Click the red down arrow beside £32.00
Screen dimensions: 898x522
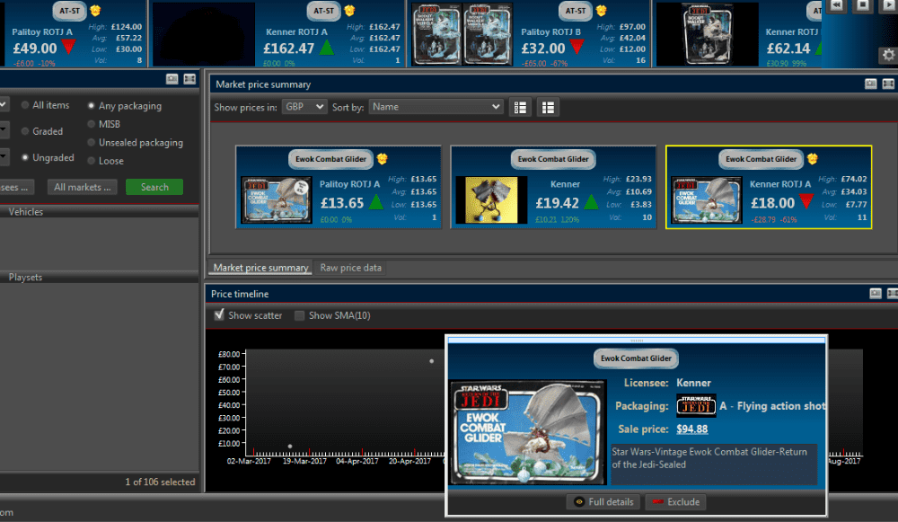point(577,47)
